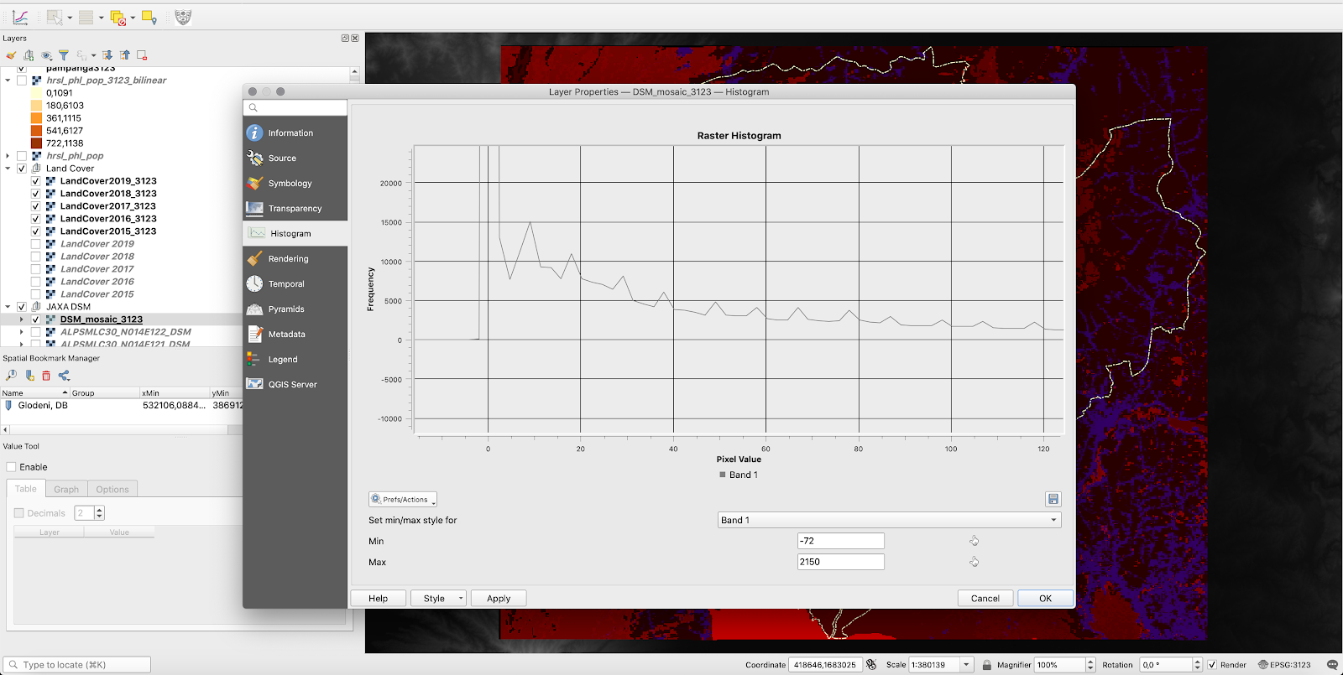1343x675 pixels.
Task: Float the Layers panel dock icon
Action: [x=345, y=38]
